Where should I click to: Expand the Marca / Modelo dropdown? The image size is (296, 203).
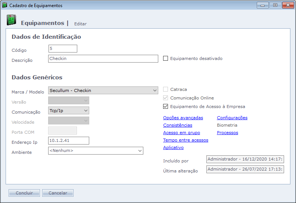[x=155, y=91]
